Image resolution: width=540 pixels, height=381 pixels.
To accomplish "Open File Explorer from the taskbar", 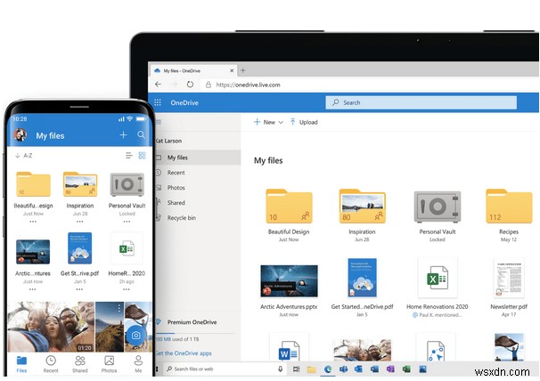I will pos(312,369).
